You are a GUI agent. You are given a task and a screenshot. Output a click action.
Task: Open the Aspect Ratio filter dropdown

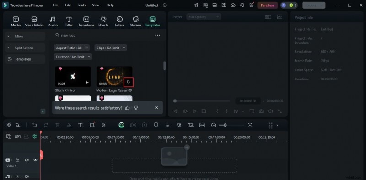(72, 48)
